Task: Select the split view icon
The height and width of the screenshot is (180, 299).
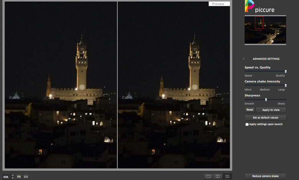Action: point(218,177)
